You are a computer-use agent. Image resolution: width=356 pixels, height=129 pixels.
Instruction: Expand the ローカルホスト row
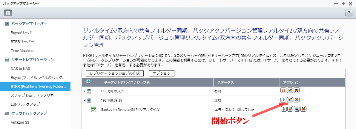click(85, 91)
